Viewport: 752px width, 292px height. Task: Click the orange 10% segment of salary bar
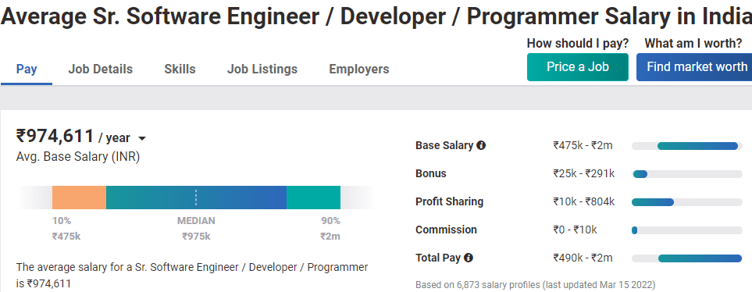tap(79, 198)
